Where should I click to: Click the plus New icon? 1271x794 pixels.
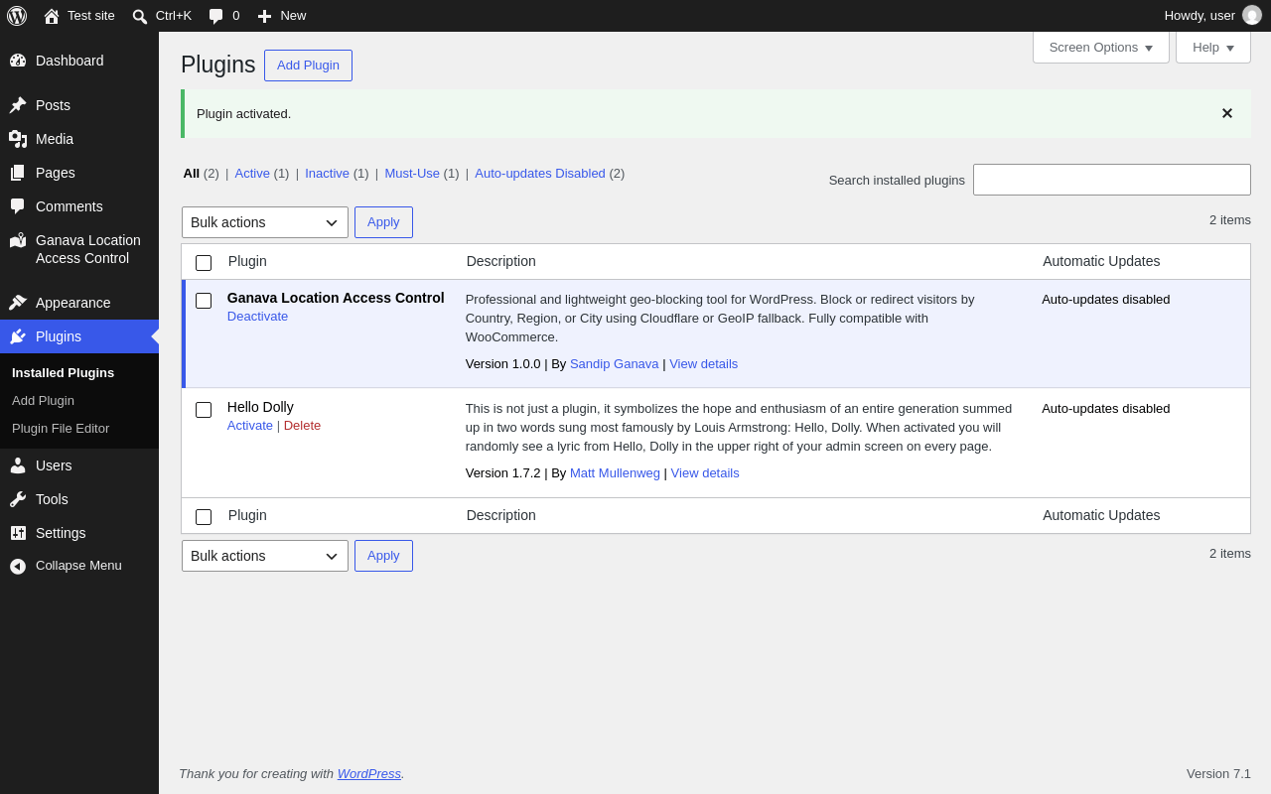point(264,16)
